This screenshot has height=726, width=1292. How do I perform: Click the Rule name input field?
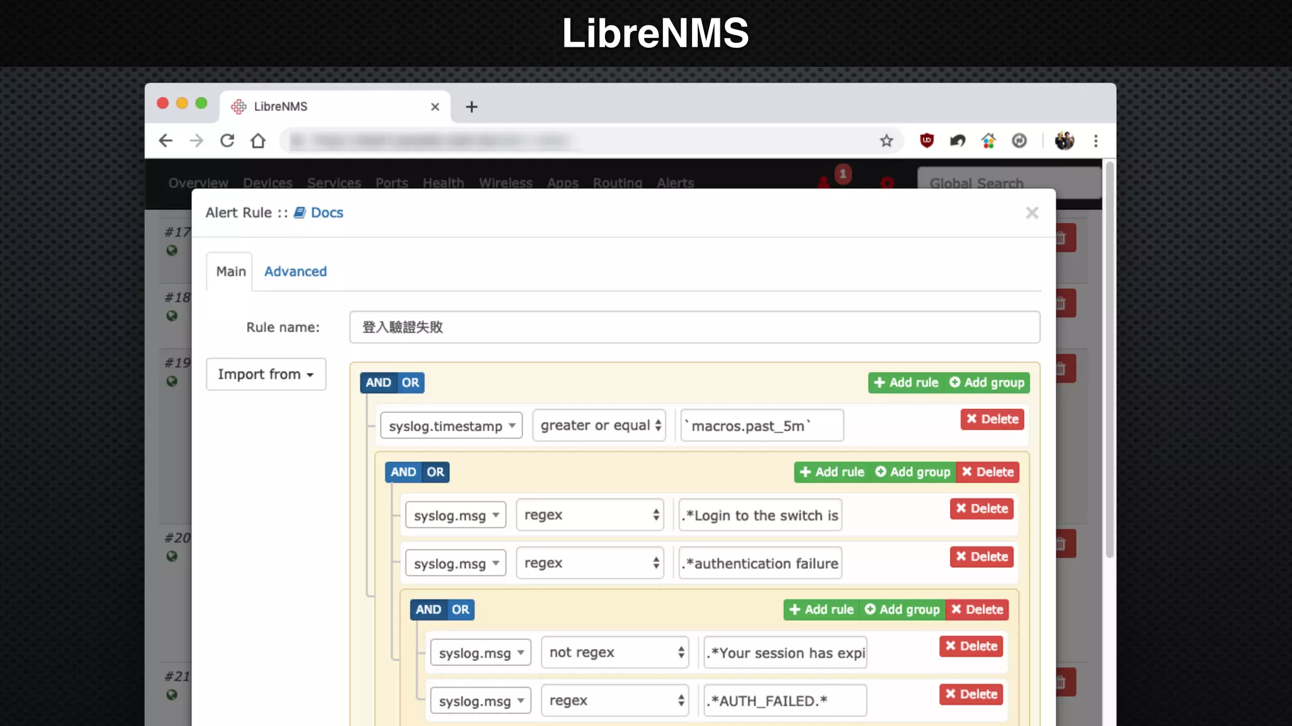click(x=695, y=327)
